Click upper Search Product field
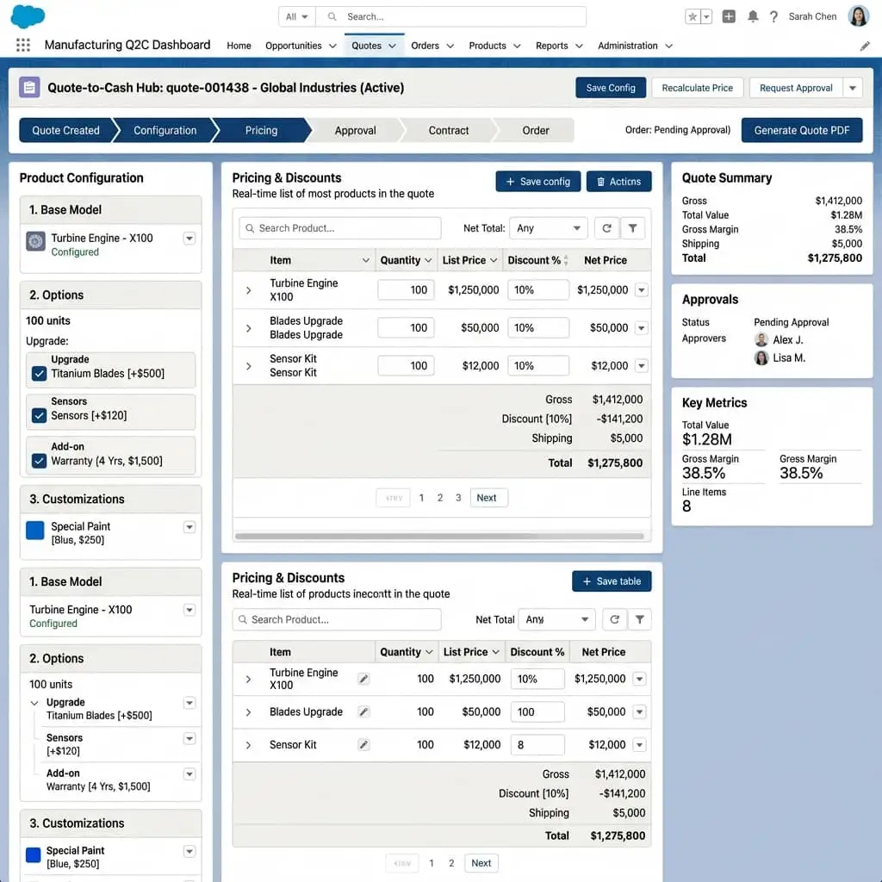Viewport: 882px width, 882px height. coord(339,227)
